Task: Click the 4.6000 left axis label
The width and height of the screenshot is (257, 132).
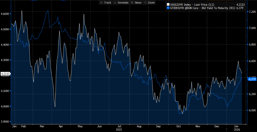Action: [5, 14]
